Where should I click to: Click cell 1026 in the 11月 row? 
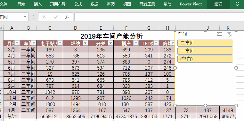click(x=126, y=98)
